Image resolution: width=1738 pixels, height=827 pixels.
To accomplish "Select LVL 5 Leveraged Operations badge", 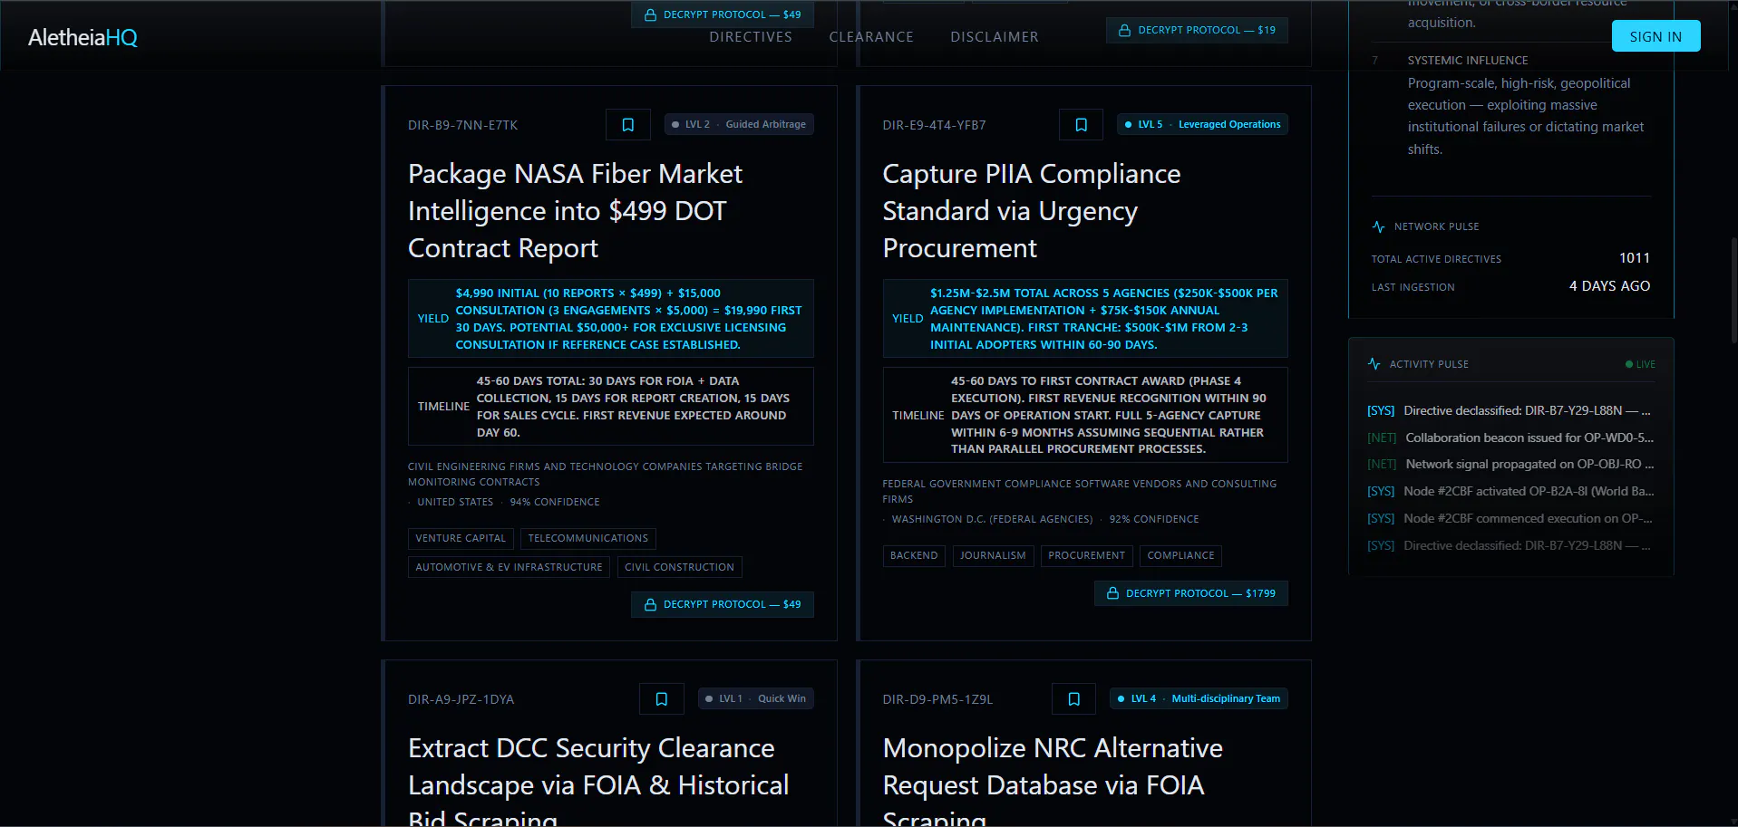I will [1202, 124].
